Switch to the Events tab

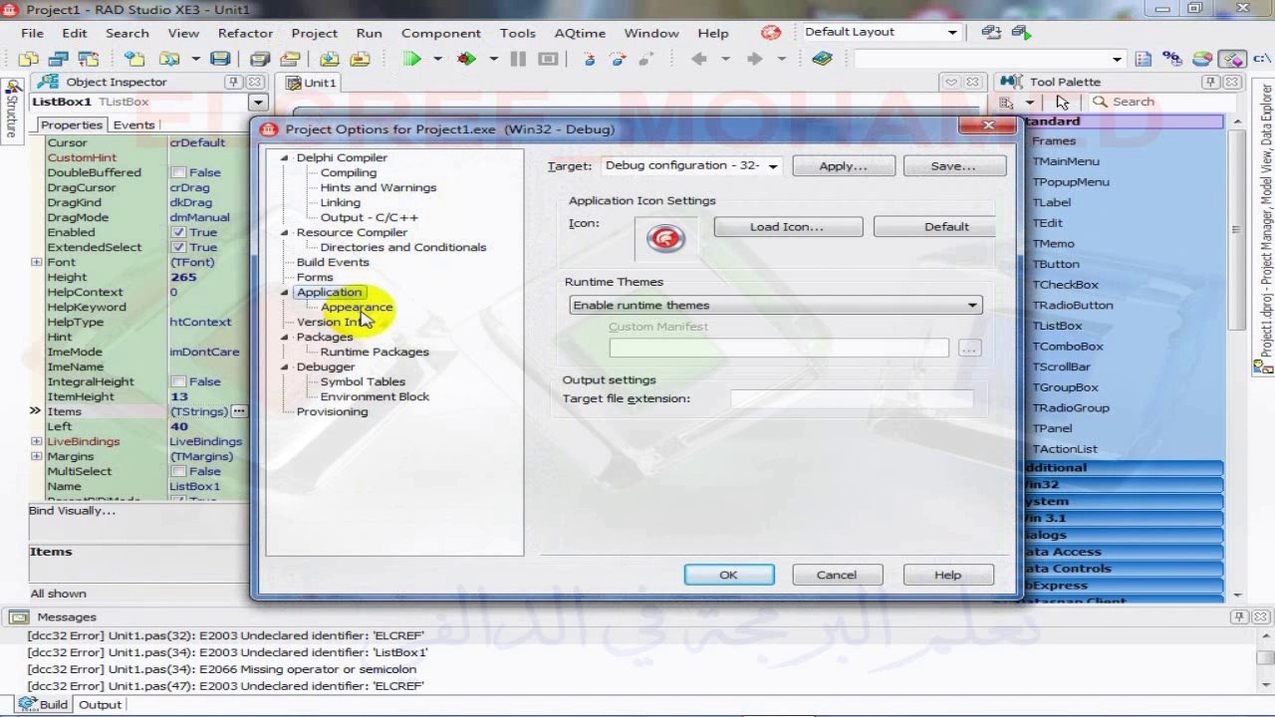pos(133,124)
